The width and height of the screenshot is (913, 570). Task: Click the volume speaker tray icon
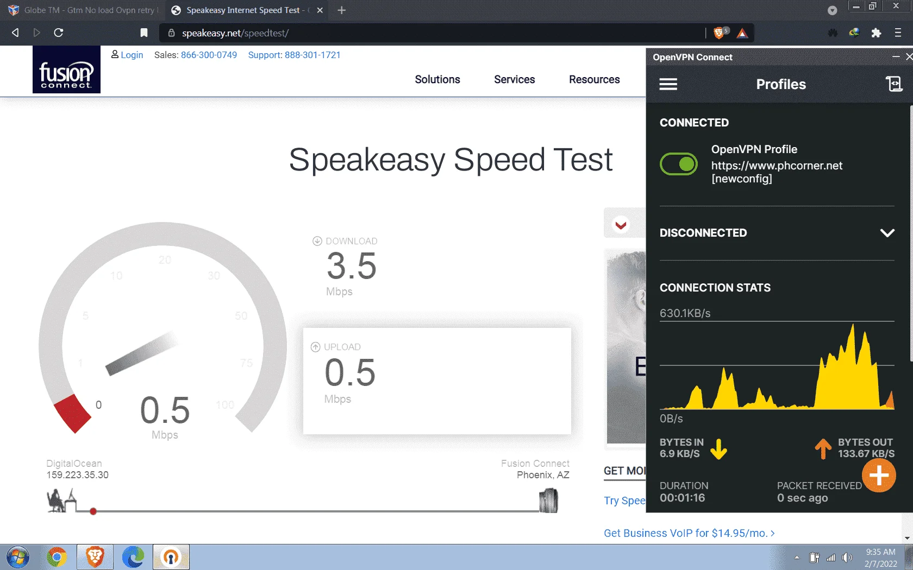pos(847,558)
